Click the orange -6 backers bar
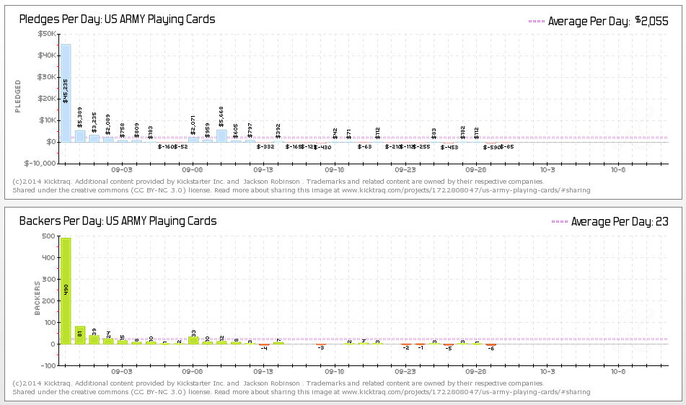Screen dimensions: 686x405 [491, 345]
